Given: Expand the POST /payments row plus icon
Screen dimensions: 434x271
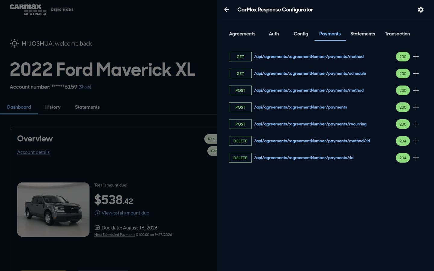Looking at the screenshot, I should pos(416,107).
